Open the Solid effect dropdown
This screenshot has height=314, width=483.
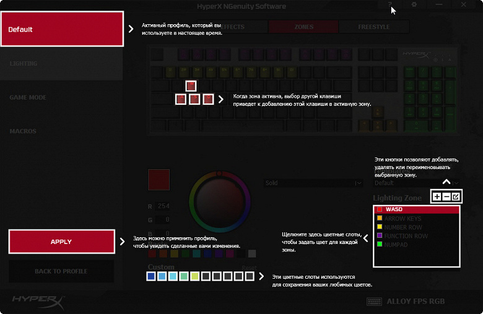(x=313, y=183)
